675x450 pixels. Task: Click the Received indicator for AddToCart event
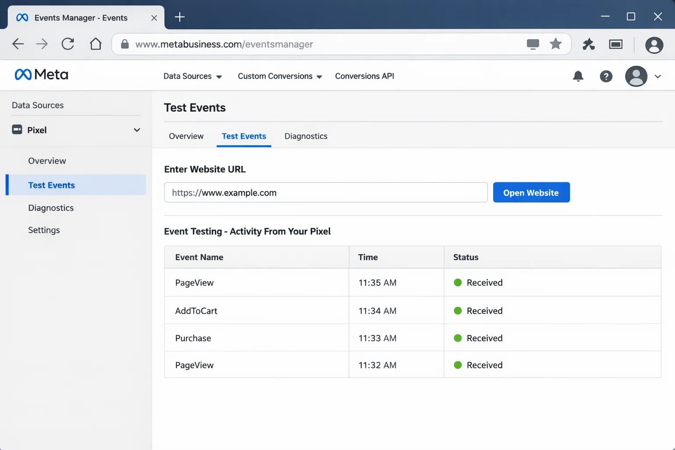458,311
